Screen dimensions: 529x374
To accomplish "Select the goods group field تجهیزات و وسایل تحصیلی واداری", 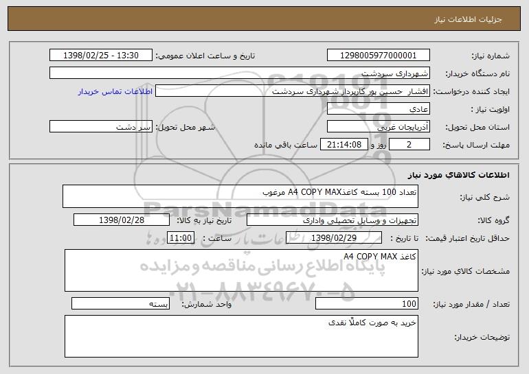I will tap(333, 220).
